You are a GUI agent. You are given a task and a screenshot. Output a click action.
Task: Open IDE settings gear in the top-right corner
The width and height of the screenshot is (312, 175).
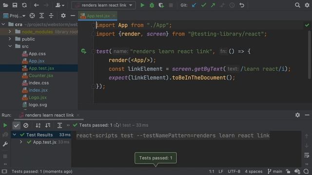[x=307, y=5]
